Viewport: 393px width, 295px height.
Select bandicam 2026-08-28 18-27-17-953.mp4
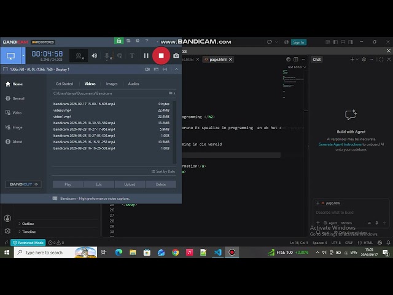tap(111, 130)
